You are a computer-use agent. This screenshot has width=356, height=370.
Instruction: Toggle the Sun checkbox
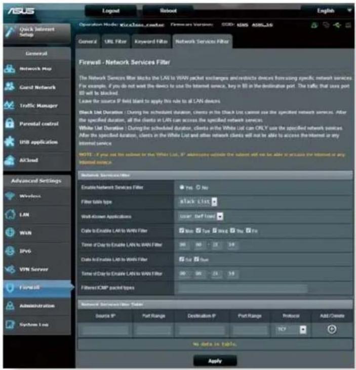(196, 259)
